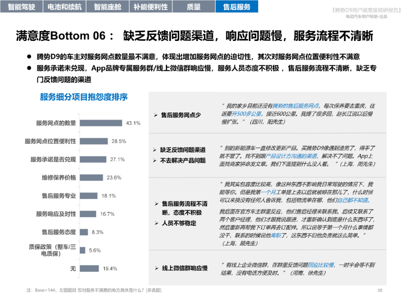Viewport: 409px width, 307px height.
Task: Click the arrow icon beside 线上微信群响应慢
Action: coord(156,267)
